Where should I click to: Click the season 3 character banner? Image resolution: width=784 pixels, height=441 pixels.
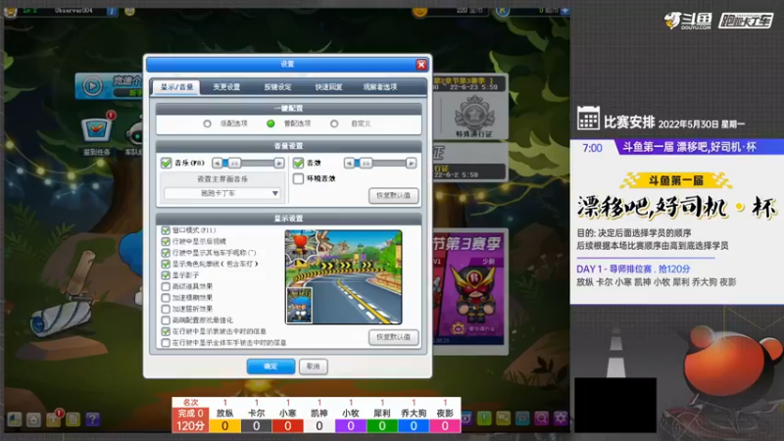[469, 290]
